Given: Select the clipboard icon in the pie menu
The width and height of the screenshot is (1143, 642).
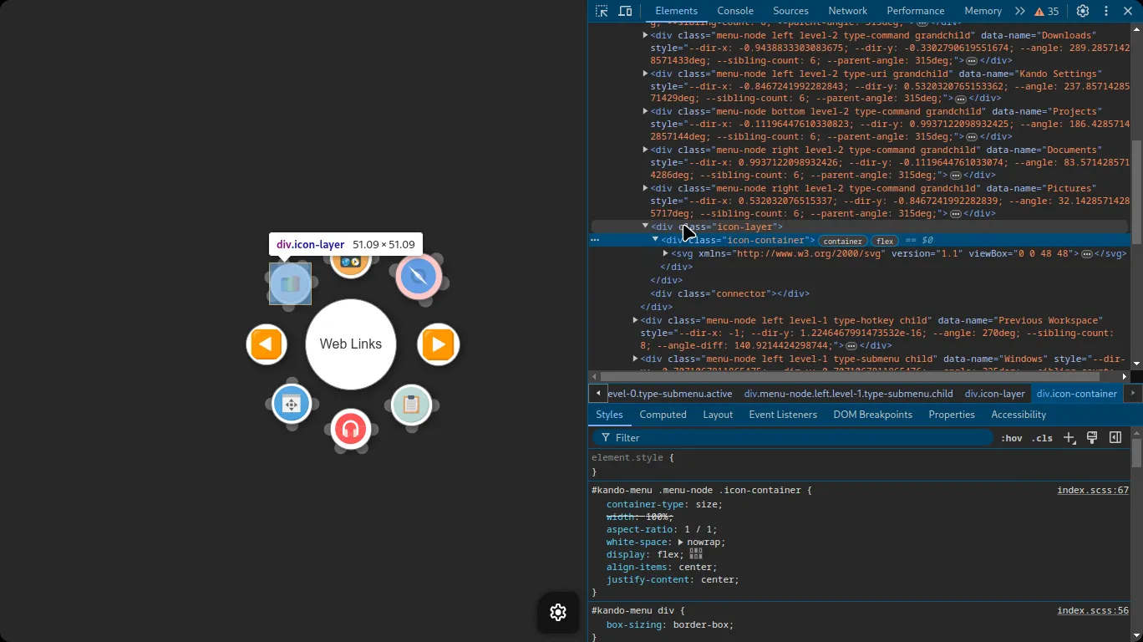Looking at the screenshot, I should (x=411, y=405).
